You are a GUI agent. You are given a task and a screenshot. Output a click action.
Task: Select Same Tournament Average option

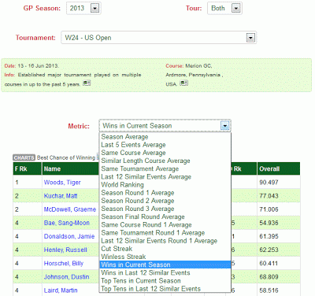click(165, 168)
